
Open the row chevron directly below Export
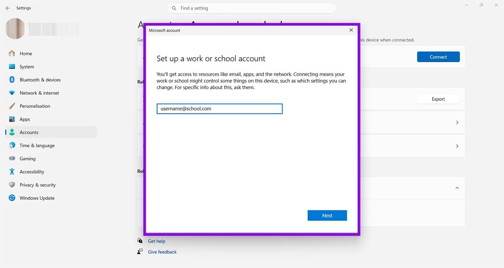click(457, 122)
